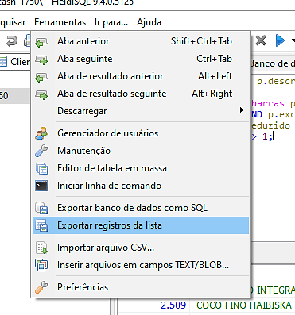Choose Aba de resultado anterior
This screenshot has height=315, width=295.
pos(141,76)
